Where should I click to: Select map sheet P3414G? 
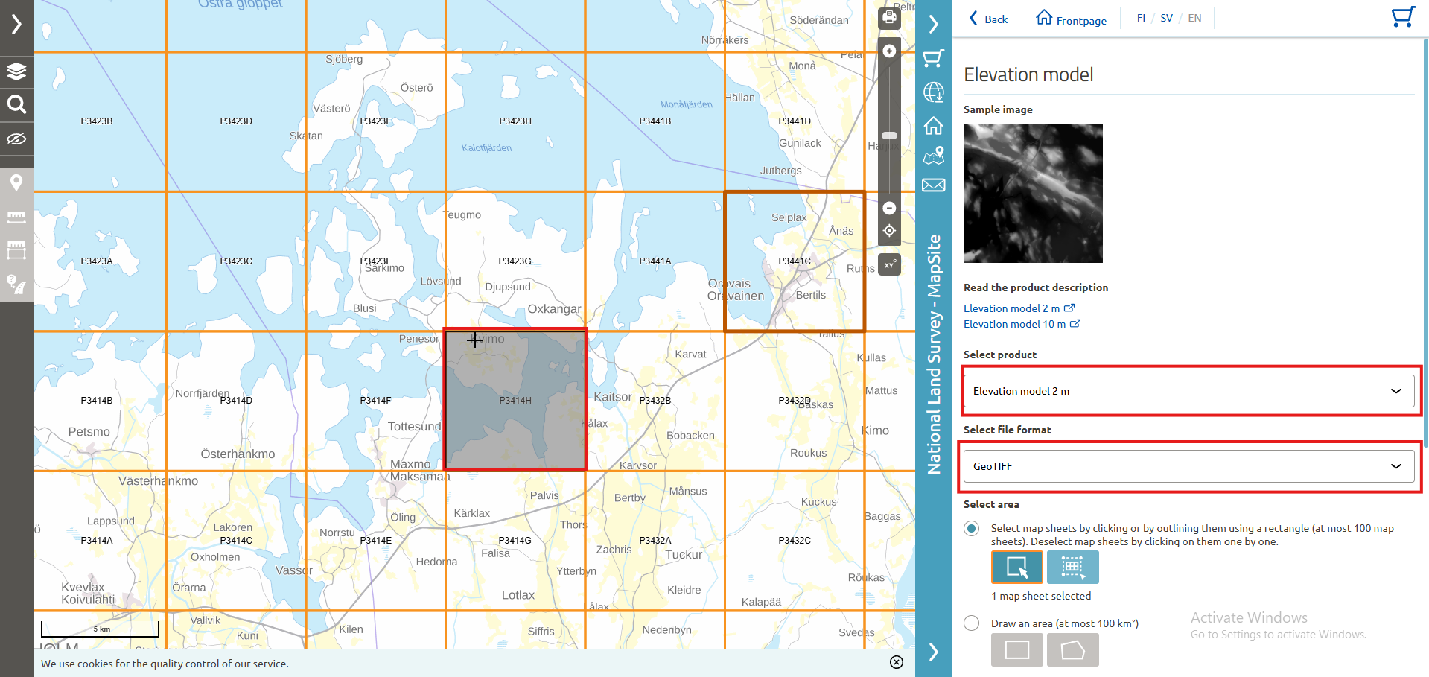(515, 540)
